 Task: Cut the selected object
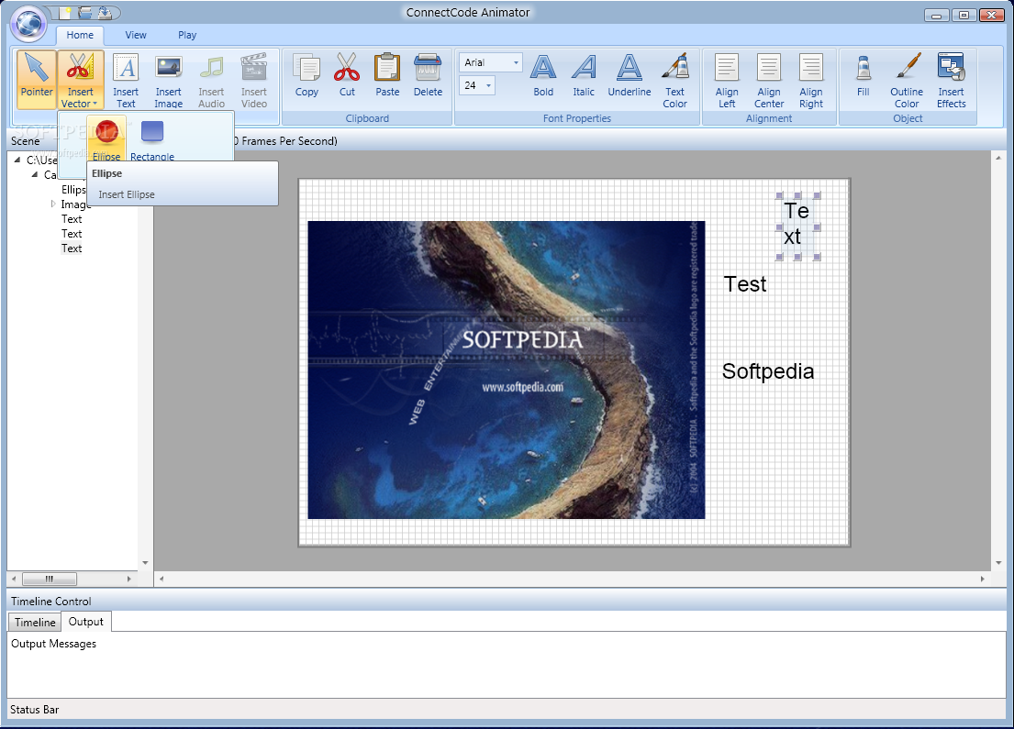pos(347,75)
